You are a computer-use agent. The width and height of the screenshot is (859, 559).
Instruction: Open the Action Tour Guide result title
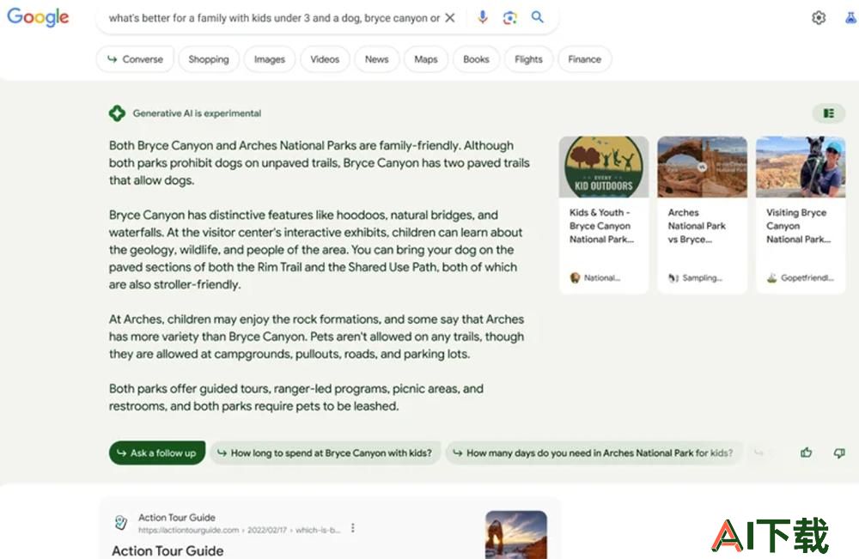(x=168, y=550)
